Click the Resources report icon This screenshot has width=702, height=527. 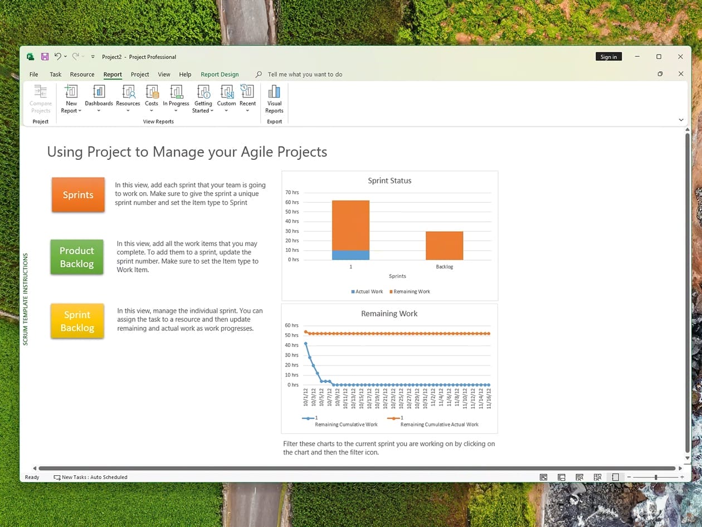(128, 92)
